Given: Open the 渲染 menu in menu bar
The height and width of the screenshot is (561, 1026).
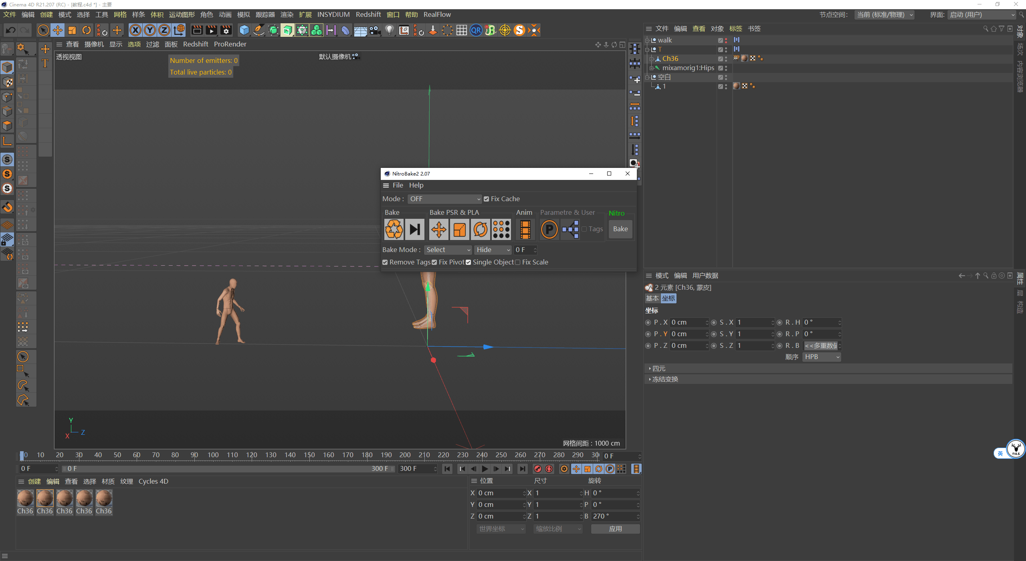Looking at the screenshot, I should point(287,14).
